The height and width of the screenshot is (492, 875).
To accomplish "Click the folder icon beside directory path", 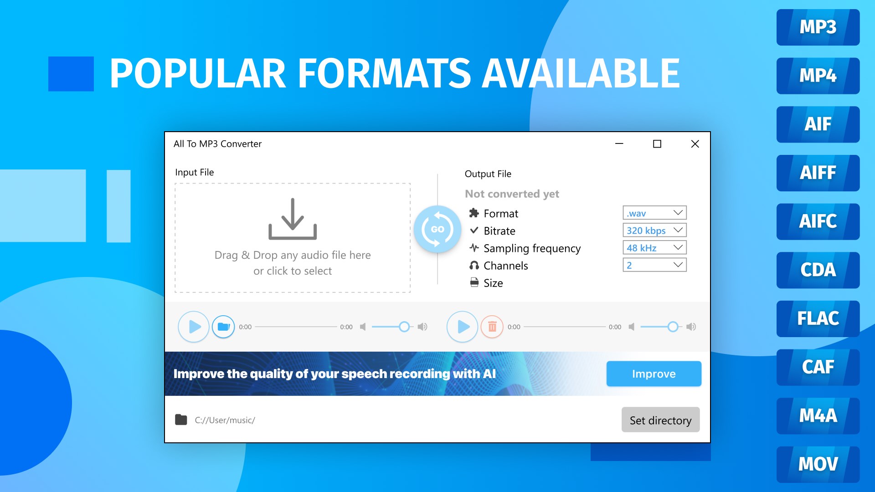I will (181, 420).
